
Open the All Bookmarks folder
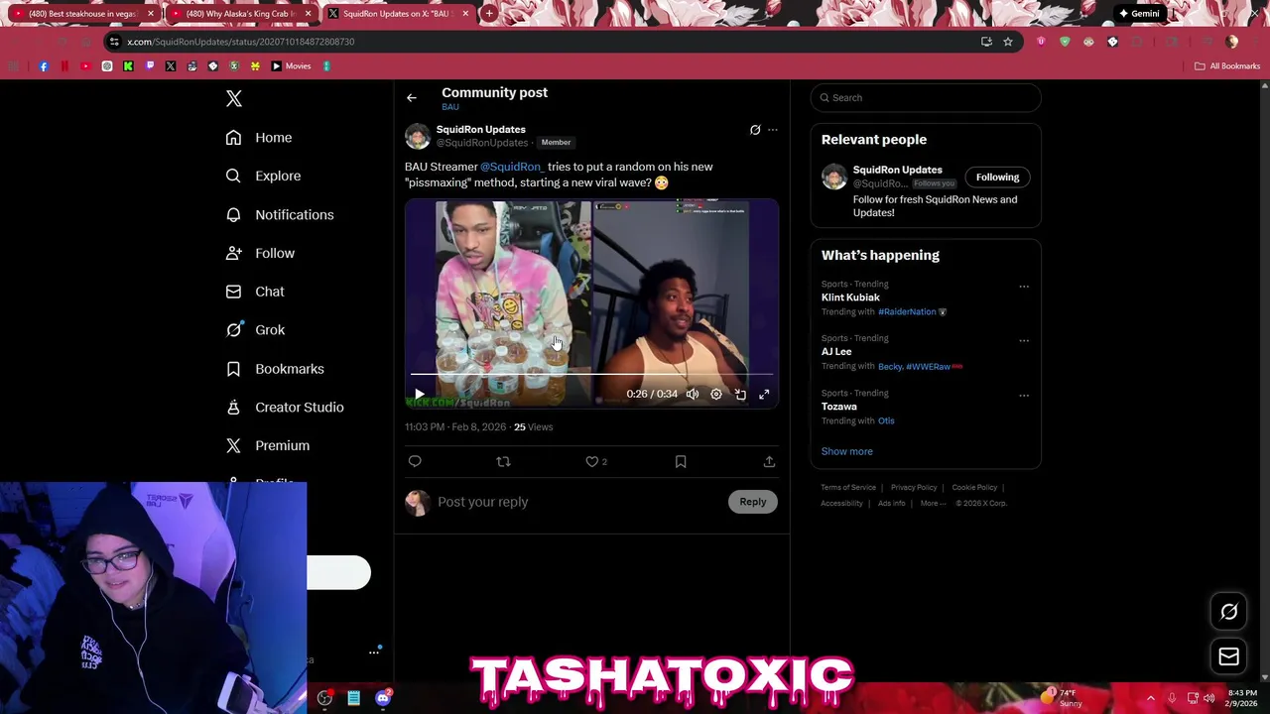click(x=1227, y=66)
